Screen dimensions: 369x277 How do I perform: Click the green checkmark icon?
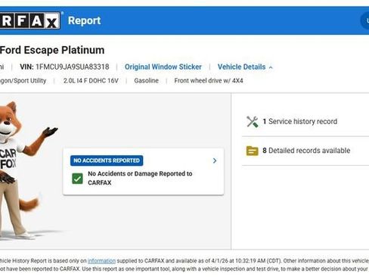click(77, 179)
